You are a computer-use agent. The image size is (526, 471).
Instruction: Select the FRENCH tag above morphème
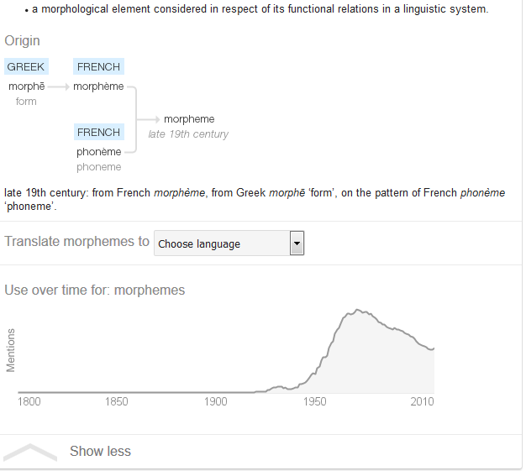coord(98,67)
